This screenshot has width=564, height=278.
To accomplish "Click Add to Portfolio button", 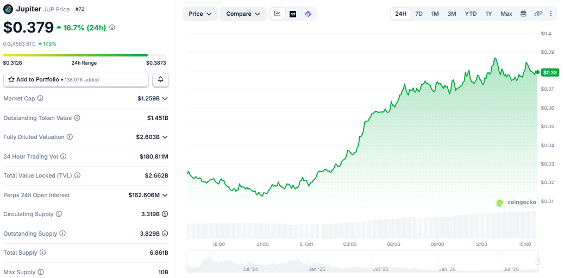I will point(76,80).
